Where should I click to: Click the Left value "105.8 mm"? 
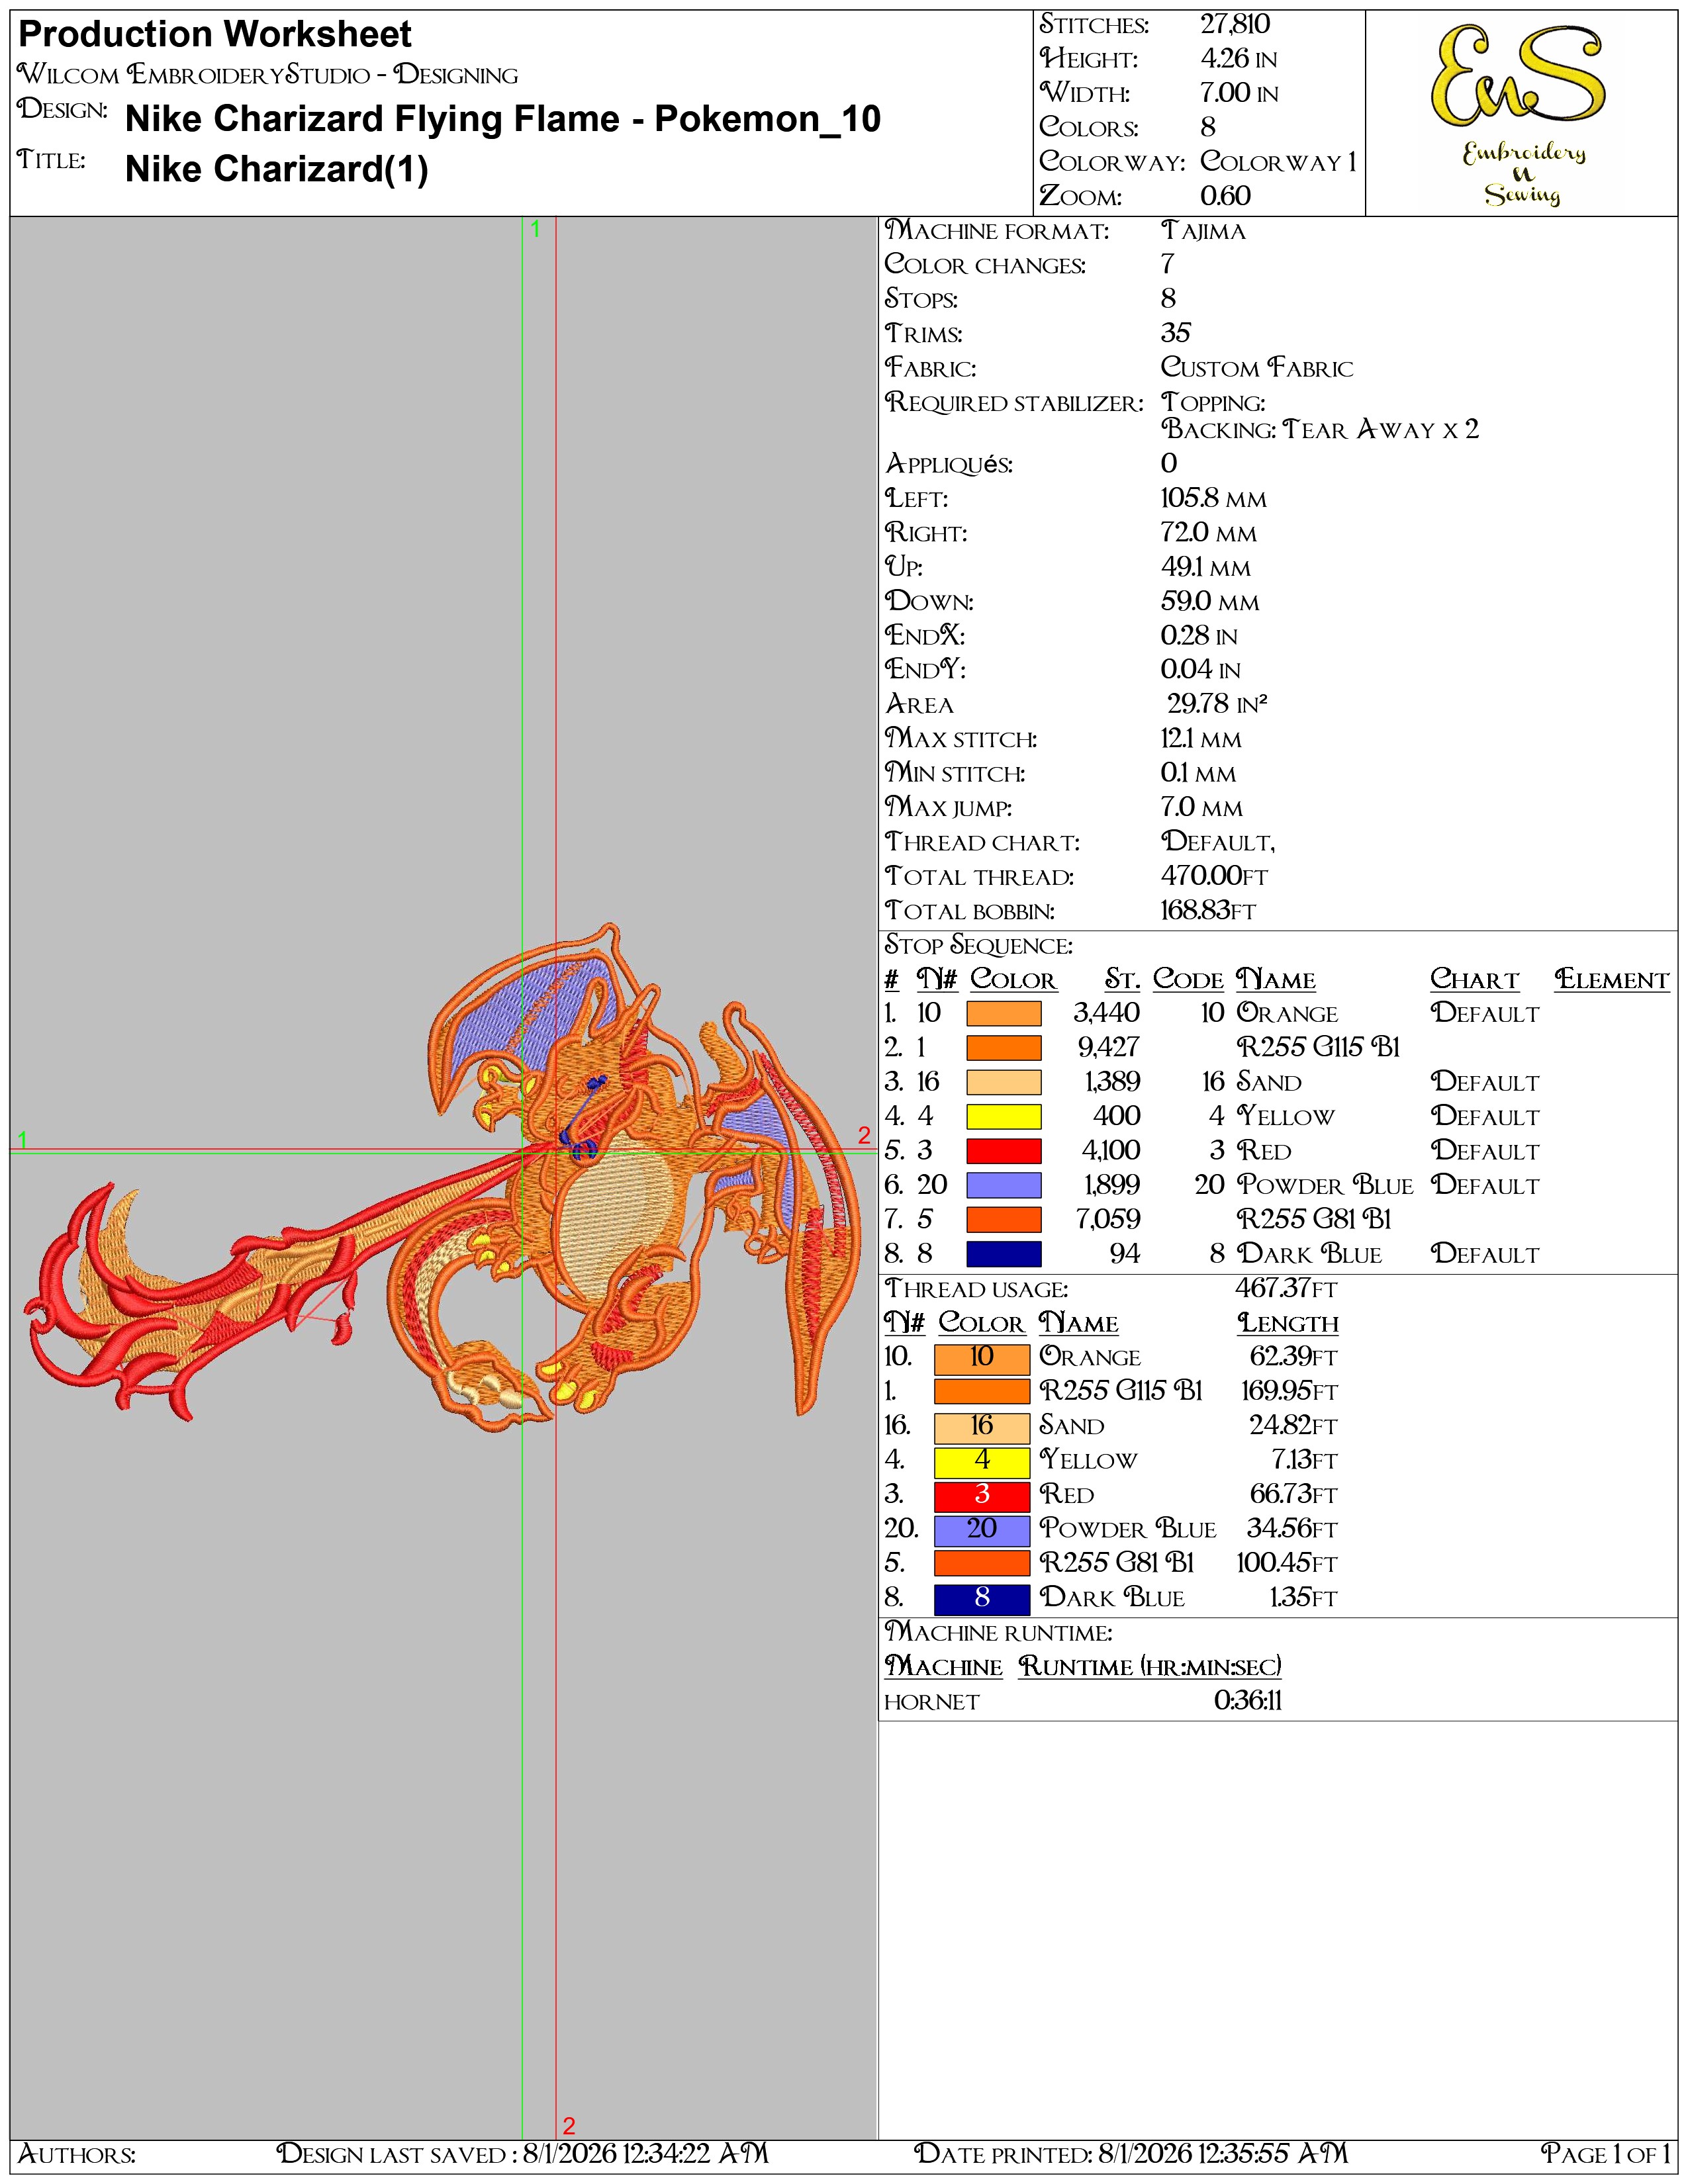tap(1213, 499)
